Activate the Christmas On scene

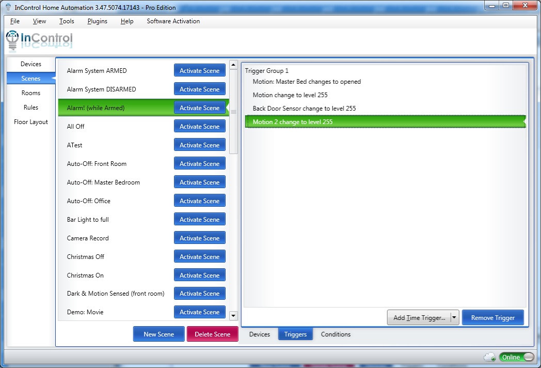(199, 275)
